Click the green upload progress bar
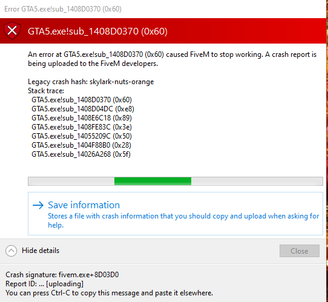The width and height of the screenshot is (328, 302). (x=175, y=181)
